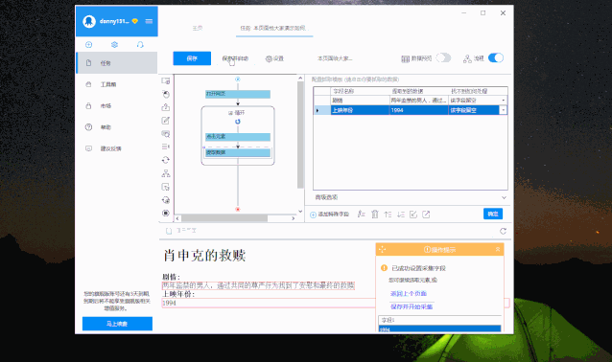Select the input text step tool

166,121
